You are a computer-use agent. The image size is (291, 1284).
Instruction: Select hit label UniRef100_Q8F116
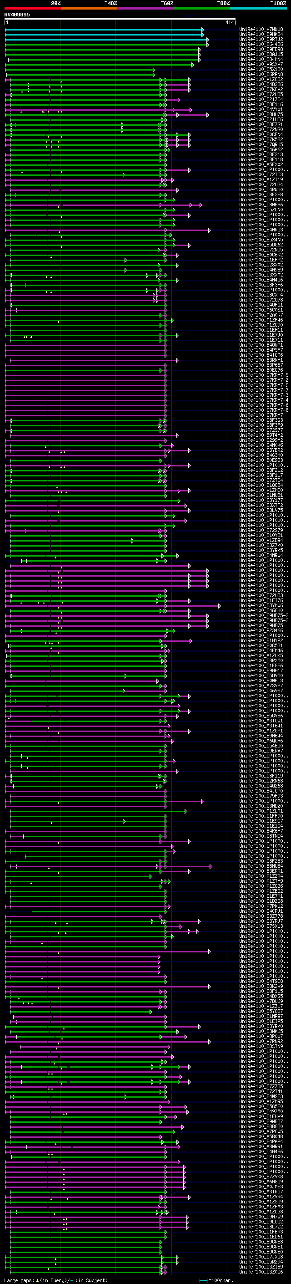[261, 105]
